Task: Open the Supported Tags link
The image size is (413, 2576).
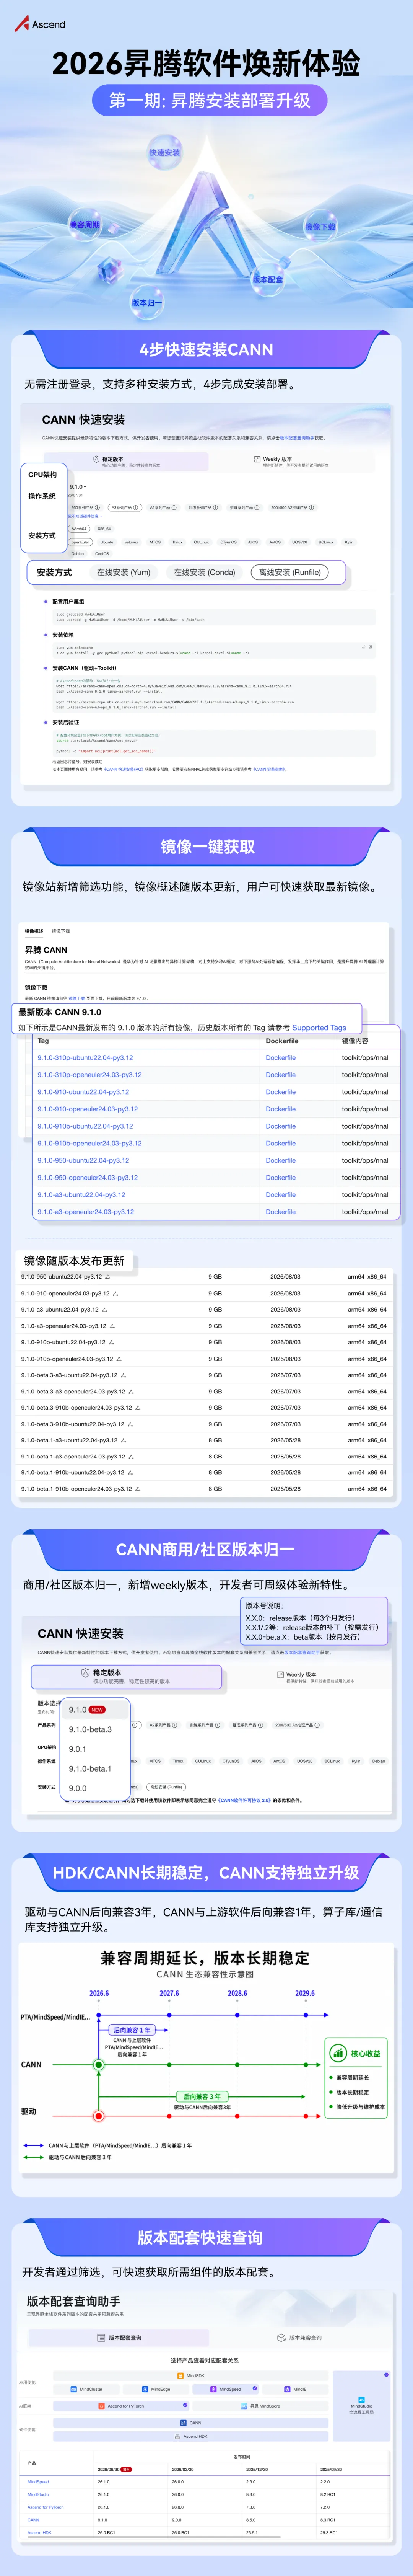Action: pyautogui.click(x=318, y=1027)
